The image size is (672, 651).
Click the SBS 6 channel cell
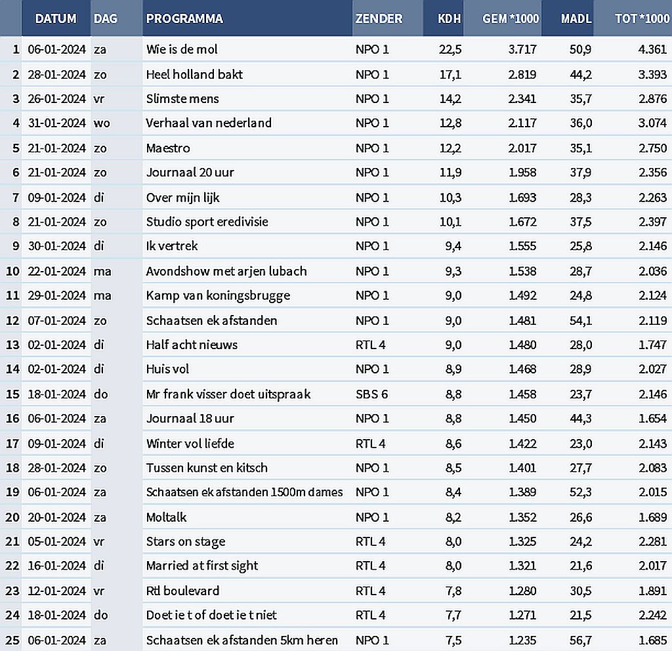(x=371, y=394)
